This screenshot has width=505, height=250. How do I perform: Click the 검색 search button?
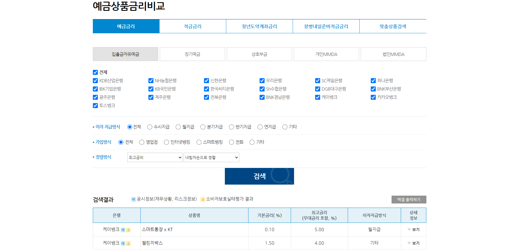click(x=259, y=176)
